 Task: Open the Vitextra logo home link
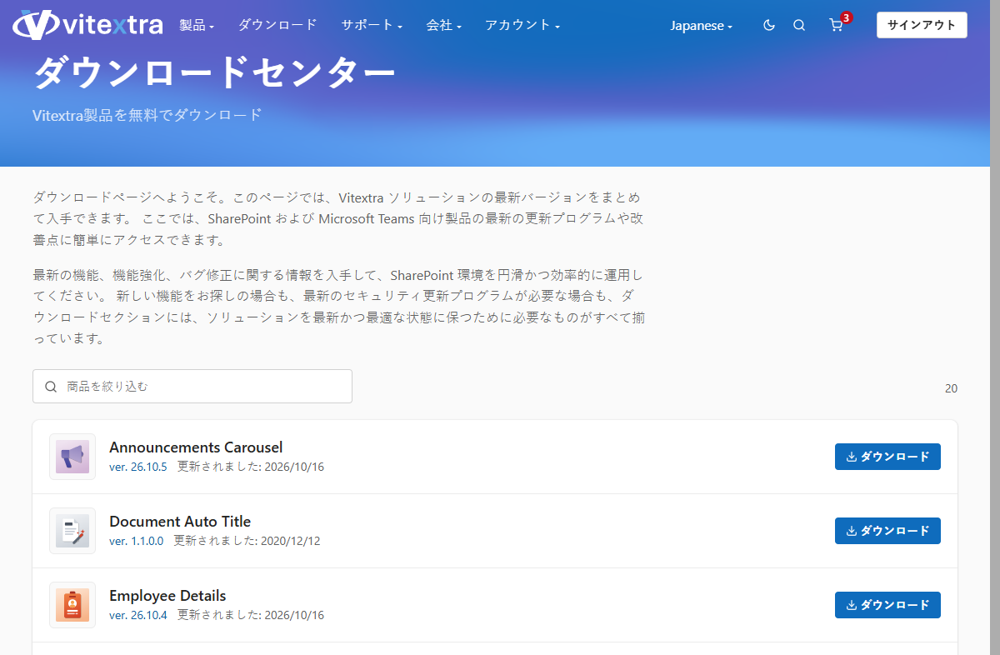click(x=88, y=25)
